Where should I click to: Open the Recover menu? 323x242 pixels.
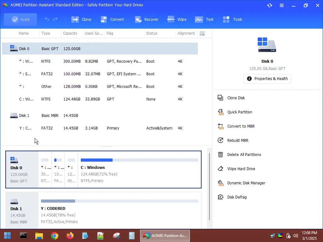click(x=147, y=19)
